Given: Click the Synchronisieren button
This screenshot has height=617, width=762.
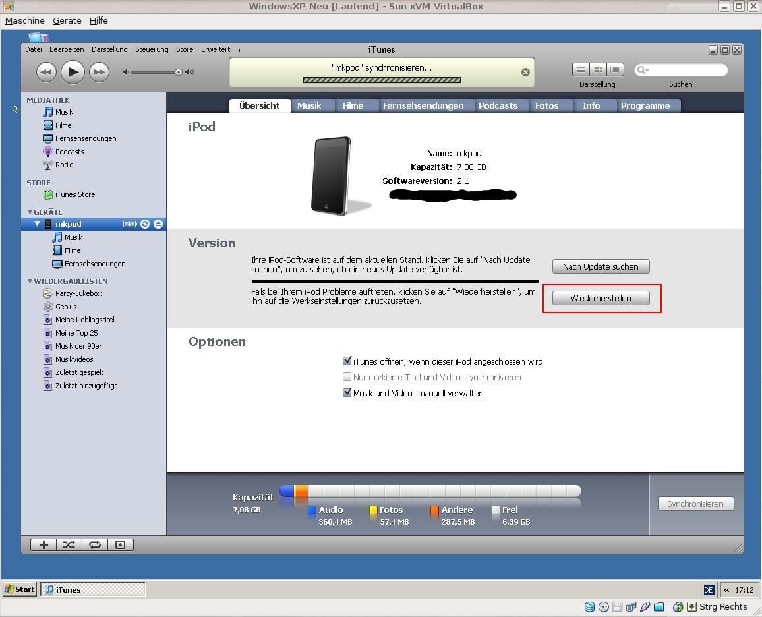Looking at the screenshot, I should [x=695, y=504].
